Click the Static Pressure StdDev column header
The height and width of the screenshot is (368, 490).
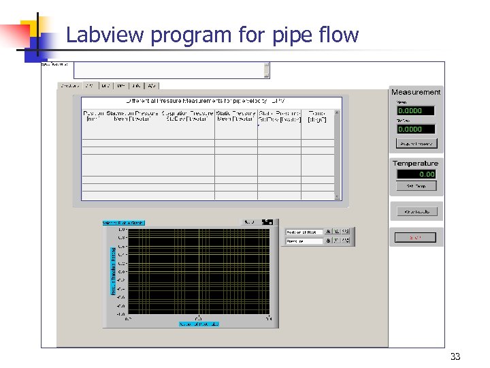tap(280, 116)
